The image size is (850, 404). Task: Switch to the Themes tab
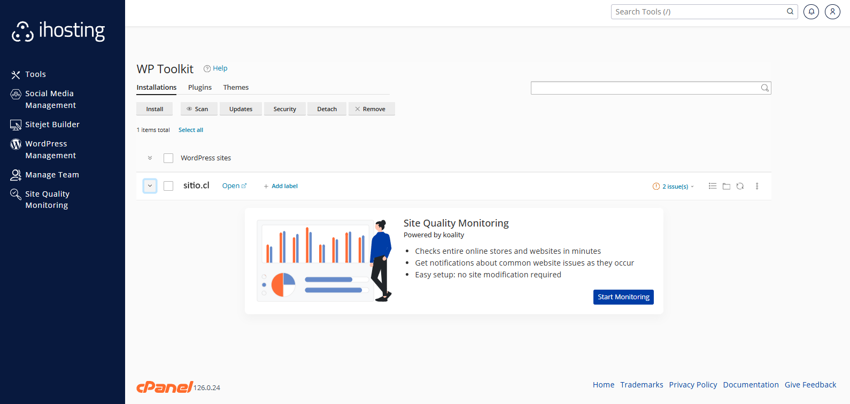tap(236, 88)
